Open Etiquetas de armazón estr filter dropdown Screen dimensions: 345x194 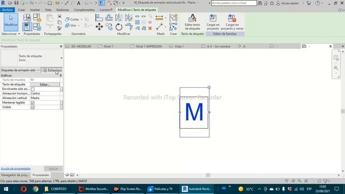(20, 70)
